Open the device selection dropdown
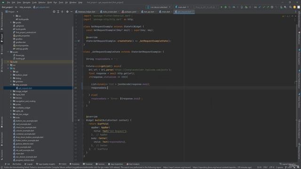This screenshot has width=301, height=169. click(x=158, y=7)
